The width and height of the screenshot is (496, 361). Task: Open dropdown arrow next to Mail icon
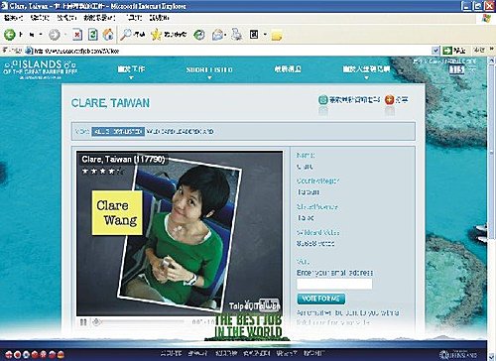tap(225, 35)
